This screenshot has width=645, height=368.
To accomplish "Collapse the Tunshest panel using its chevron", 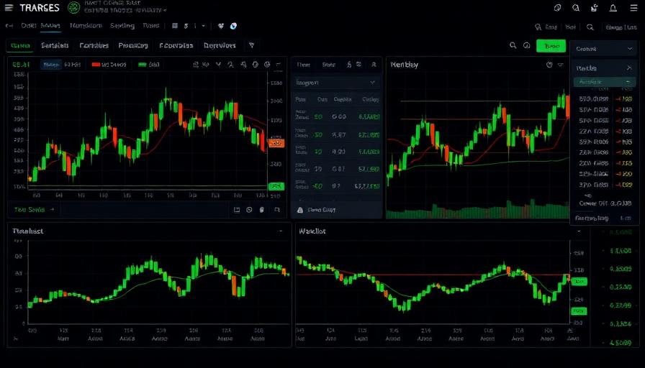I will click(280, 231).
